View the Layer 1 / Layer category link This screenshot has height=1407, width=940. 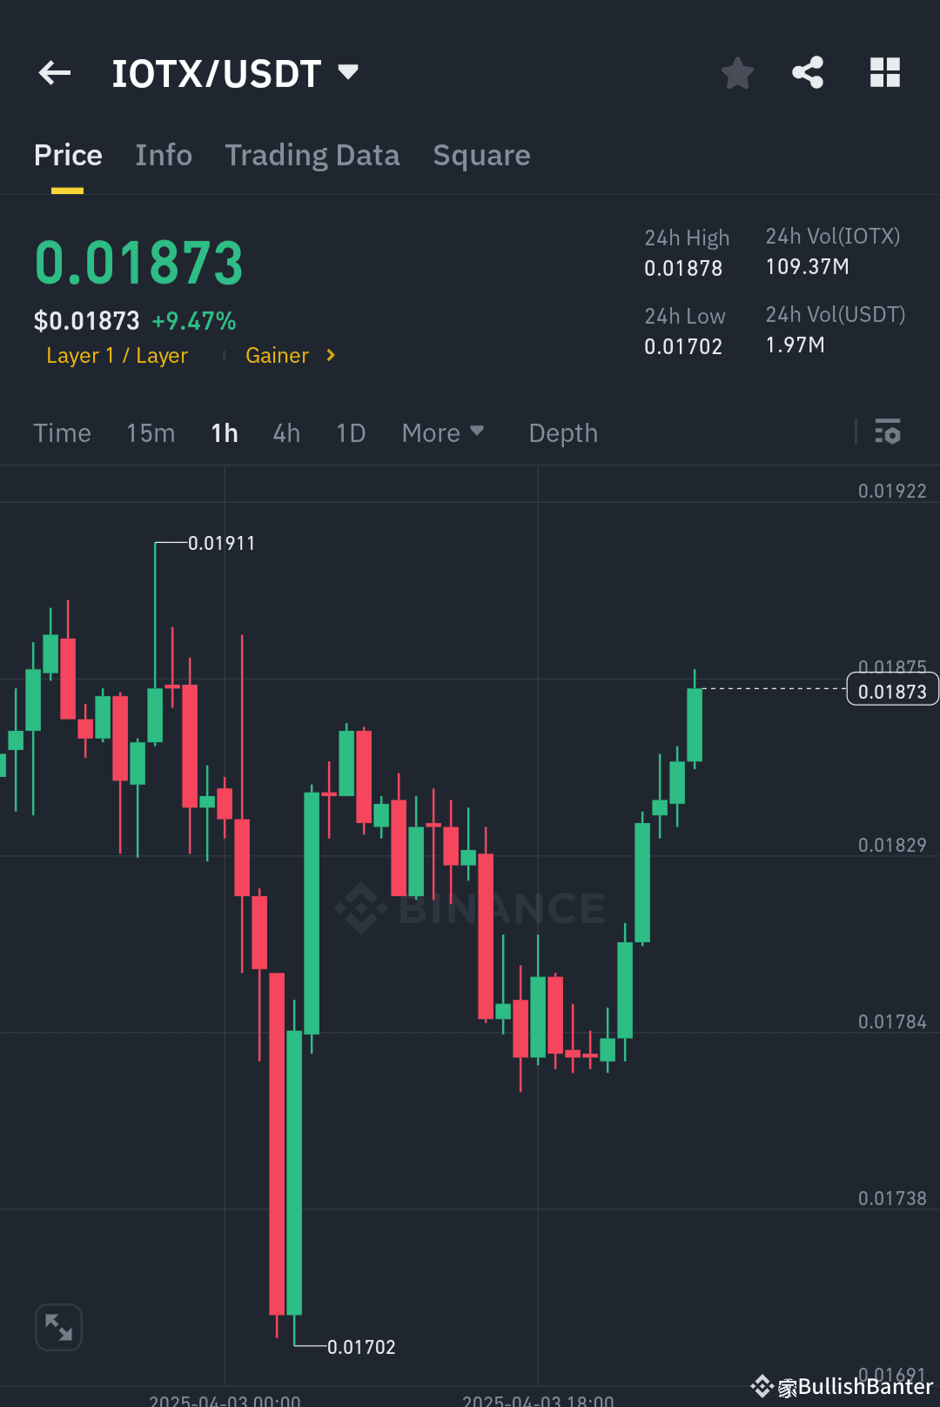(117, 355)
